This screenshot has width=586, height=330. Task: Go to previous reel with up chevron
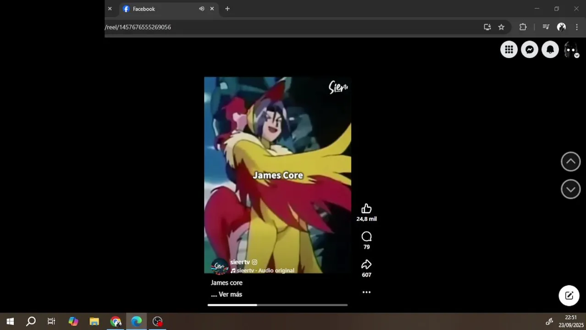click(x=570, y=161)
